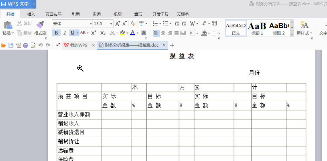The width and height of the screenshot is (327, 161).
Task: Click the distributed alignment icon
Action: 183,33
